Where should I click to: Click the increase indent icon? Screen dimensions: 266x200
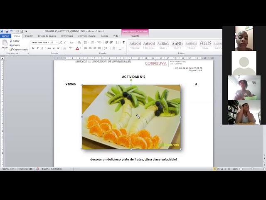(111, 42)
